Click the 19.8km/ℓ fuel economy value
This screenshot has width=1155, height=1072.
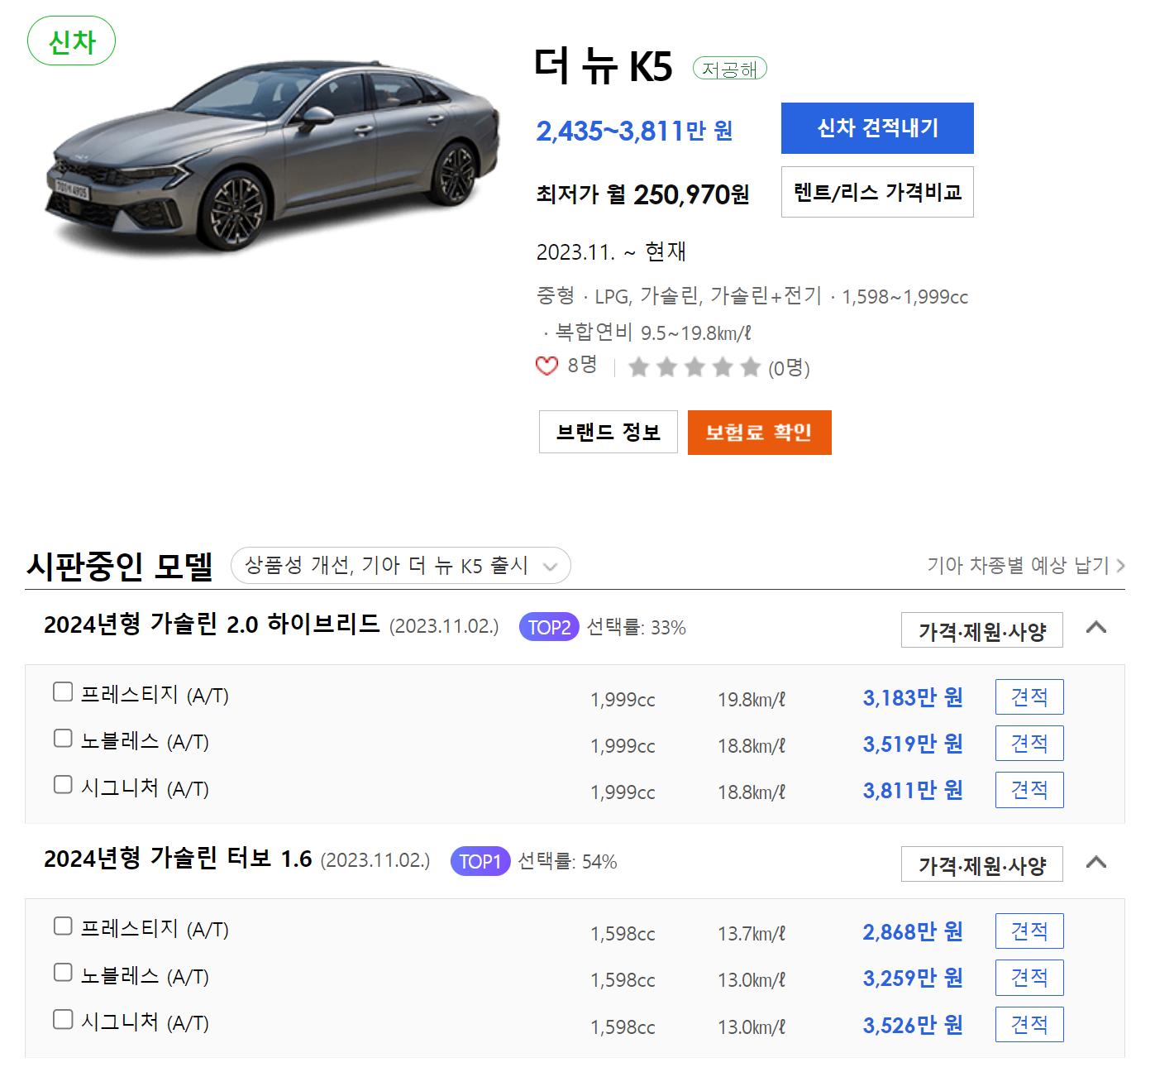(752, 700)
